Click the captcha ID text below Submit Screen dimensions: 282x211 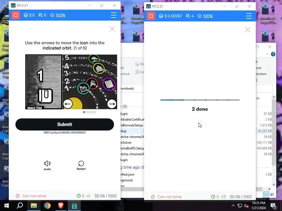tap(65, 132)
